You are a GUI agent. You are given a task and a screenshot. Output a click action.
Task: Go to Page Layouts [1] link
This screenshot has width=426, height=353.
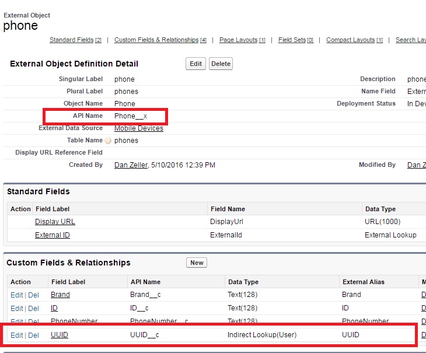[x=242, y=40]
